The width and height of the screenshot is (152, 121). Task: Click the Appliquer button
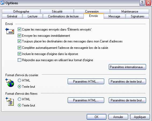[140, 117]
